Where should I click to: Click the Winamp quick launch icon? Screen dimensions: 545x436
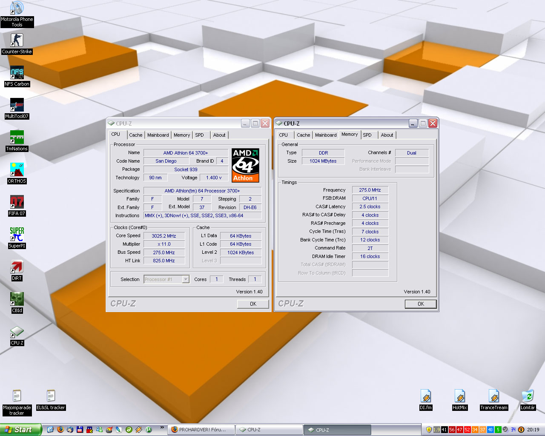point(138,430)
